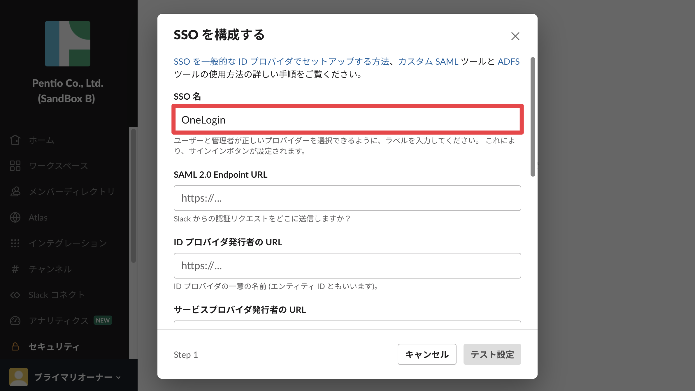695x391 pixels.
Task: Open セキュリティ sidebar item
Action: [54, 346]
